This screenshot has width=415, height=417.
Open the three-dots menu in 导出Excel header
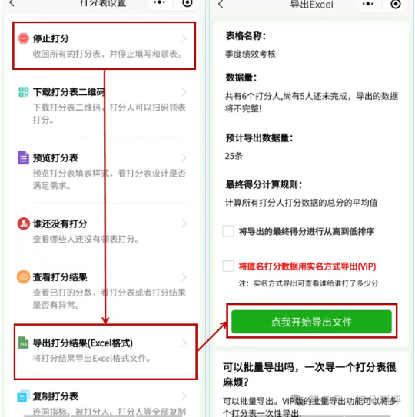pyautogui.click(x=368, y=4)
